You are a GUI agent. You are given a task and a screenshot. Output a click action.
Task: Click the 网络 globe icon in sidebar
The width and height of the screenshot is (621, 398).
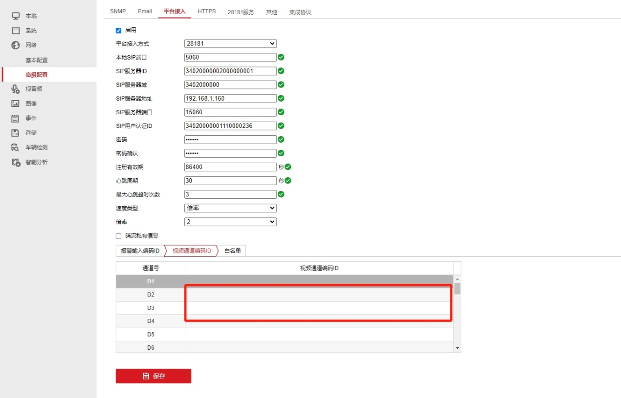(15, 45)
